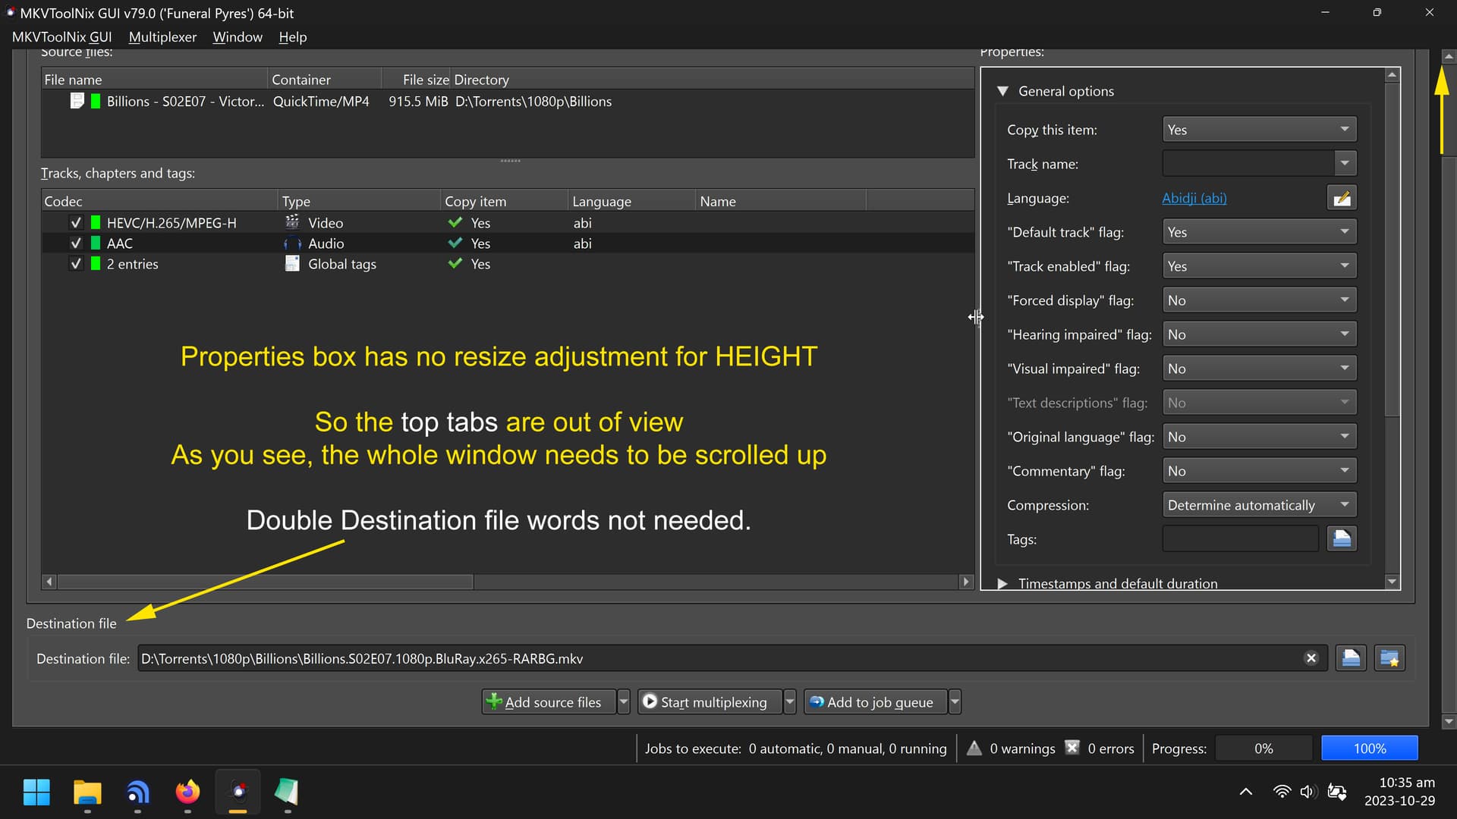Open the Multiplexer menu
The height and width of the screenshot is (819, 1457).
pyautogui.click(x=162, y=37)
